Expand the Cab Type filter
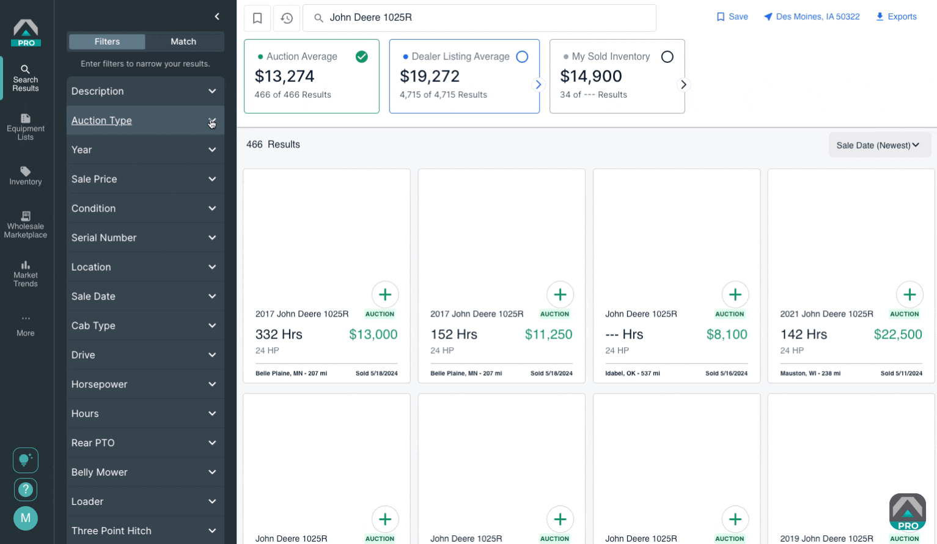The width and height of the screenshot is (937, 544). tap(145, 326)
